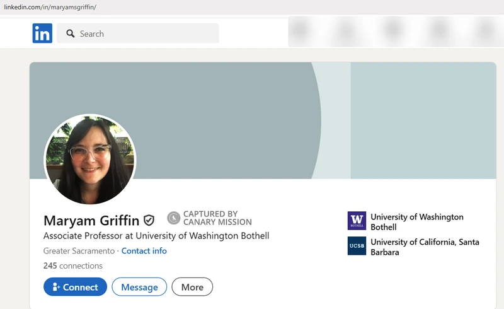504x309 pixels.
Task: Click the verification shield beside the name
Action: [x=149, y=221]
